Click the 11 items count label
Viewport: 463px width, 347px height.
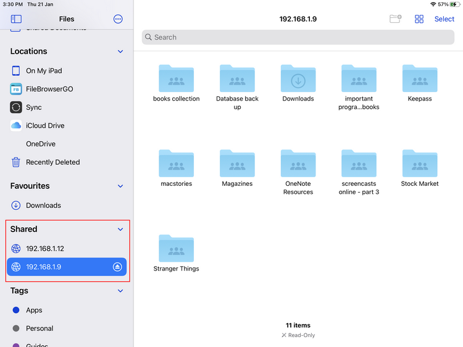[298, 325]
